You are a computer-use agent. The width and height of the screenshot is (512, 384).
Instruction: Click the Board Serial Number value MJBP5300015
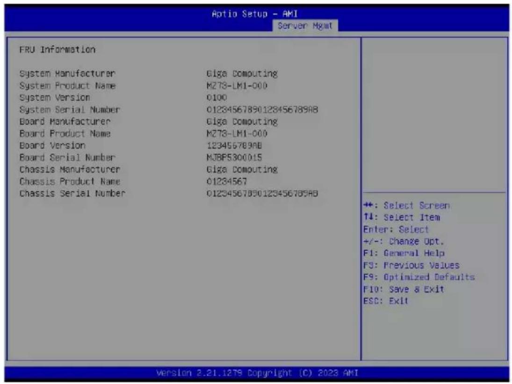[x=234, y=157]
